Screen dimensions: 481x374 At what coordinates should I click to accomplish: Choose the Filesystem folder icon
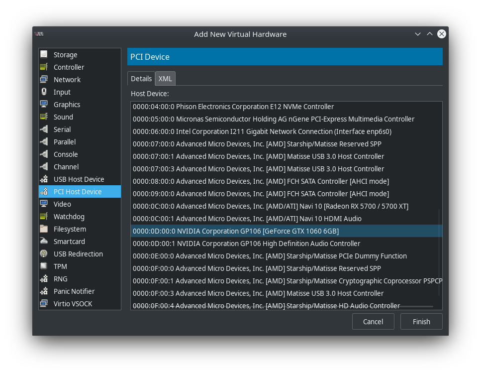coord(44,229)
